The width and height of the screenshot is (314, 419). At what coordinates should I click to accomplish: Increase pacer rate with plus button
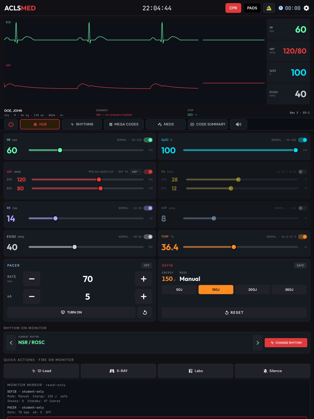(x=144, y=279)
